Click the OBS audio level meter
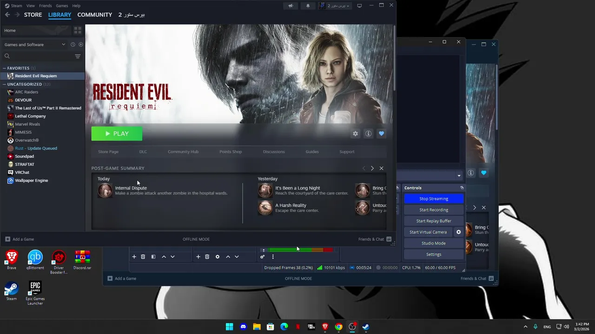Screen dimensions: 595x334 (x=300, y=250)
